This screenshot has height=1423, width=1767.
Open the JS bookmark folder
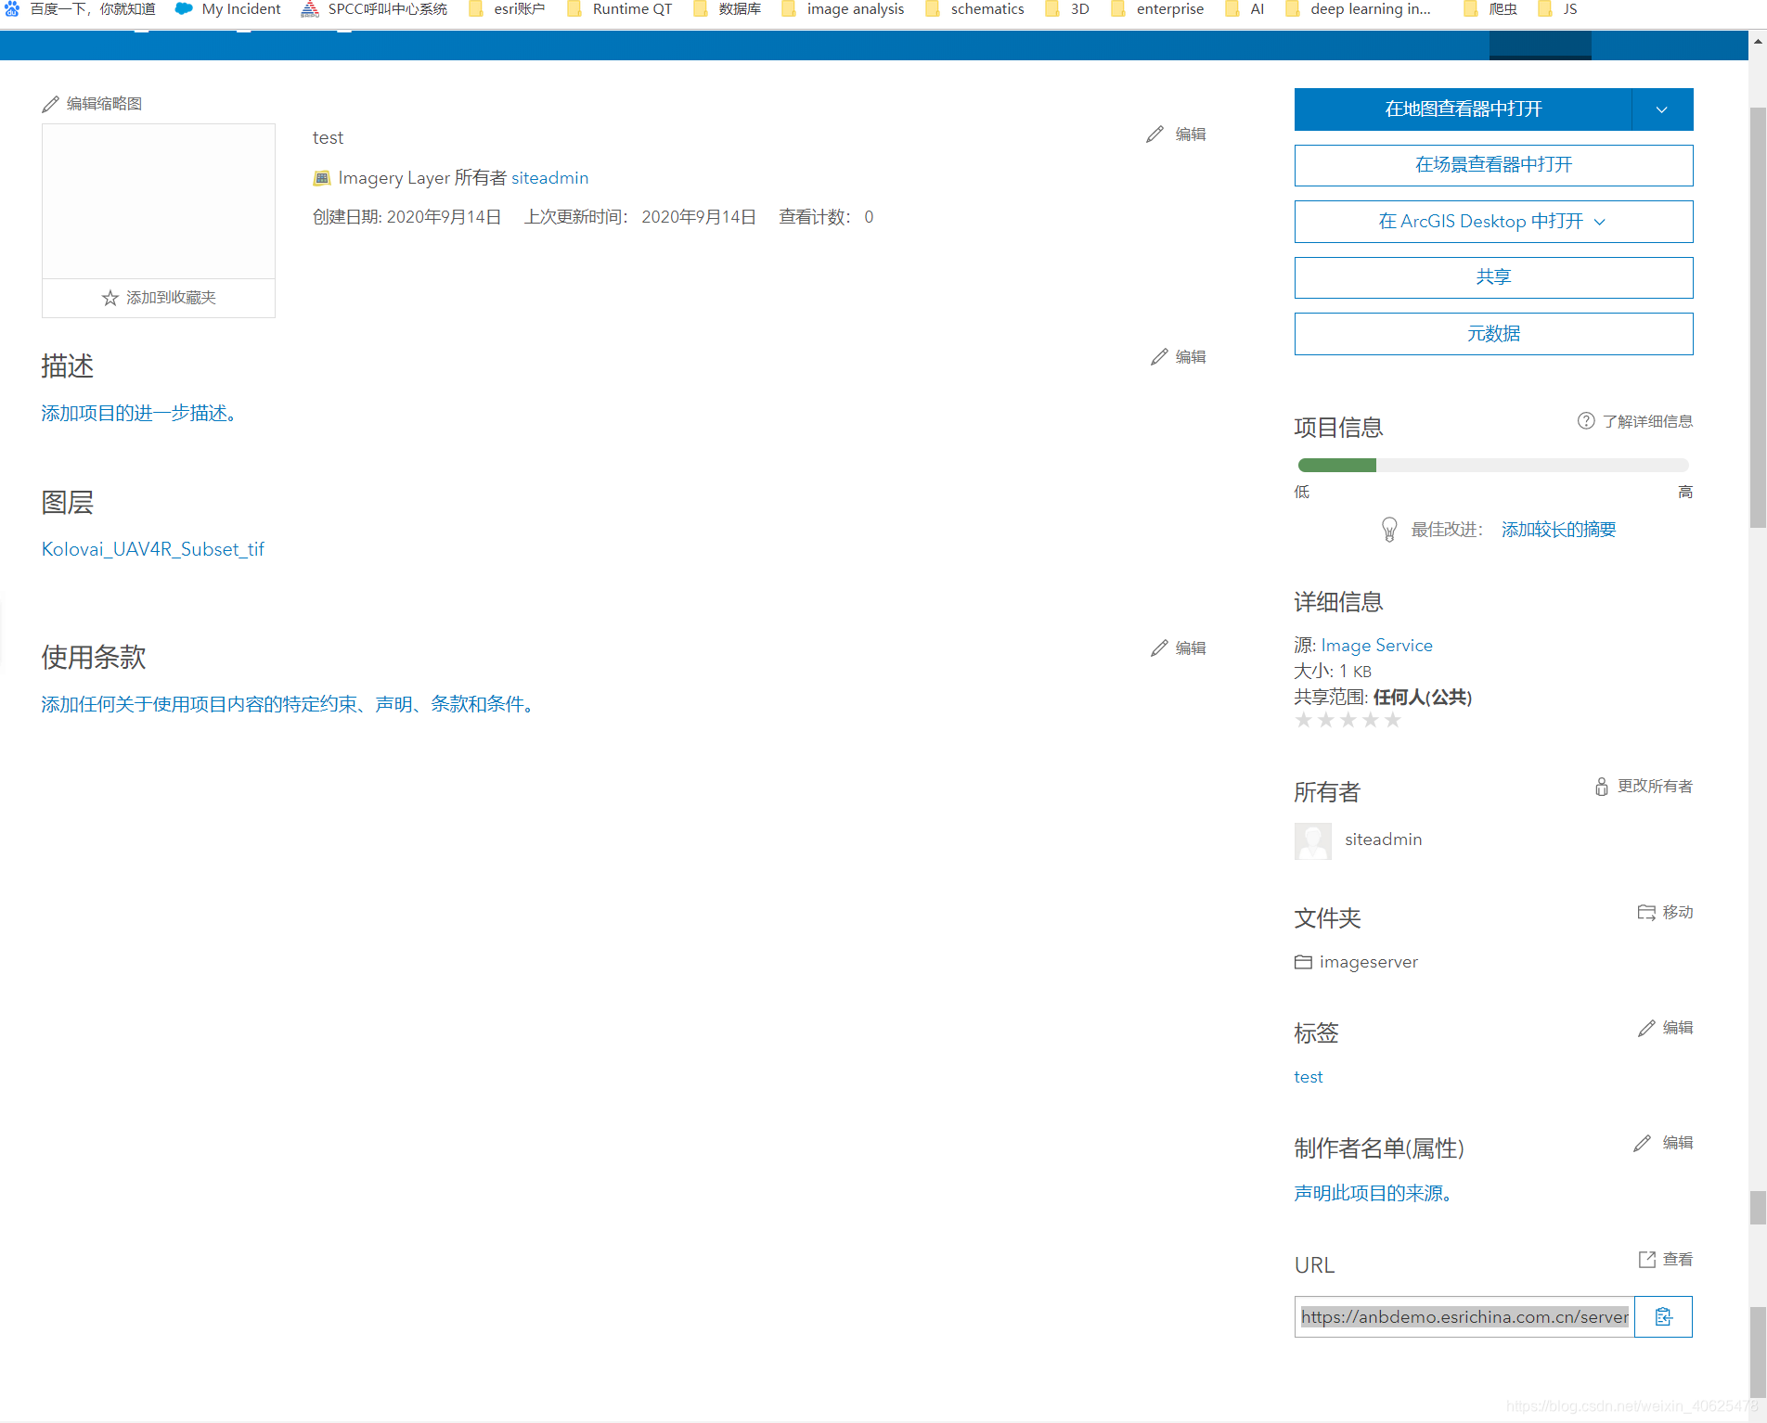[1558, 9]
